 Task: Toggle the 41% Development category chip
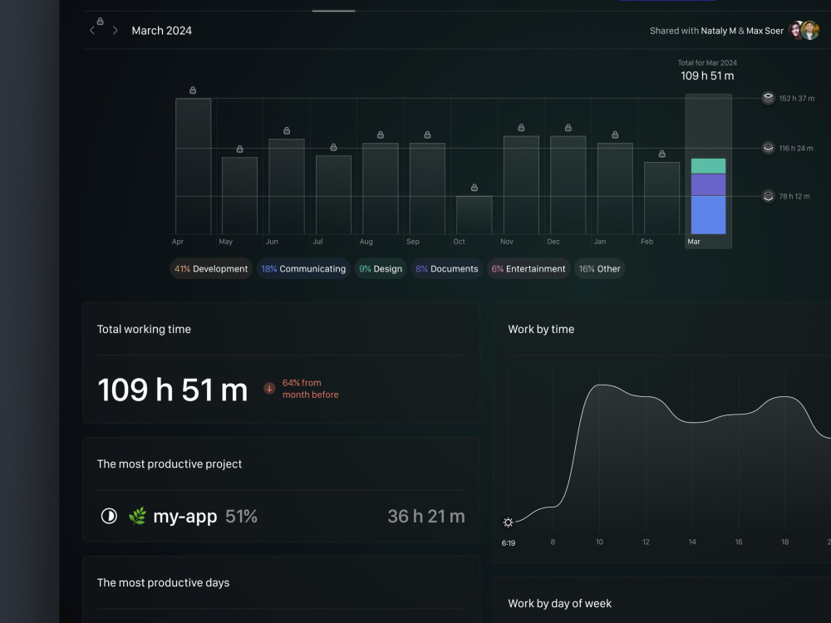click(x=211, y=268)
